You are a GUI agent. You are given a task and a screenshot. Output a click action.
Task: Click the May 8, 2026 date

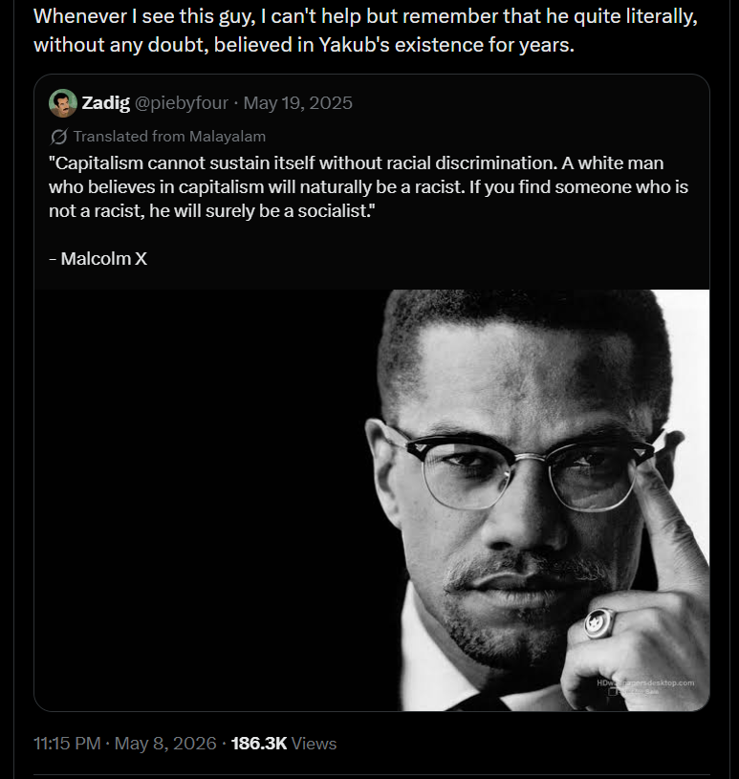(x=165, y=744)
